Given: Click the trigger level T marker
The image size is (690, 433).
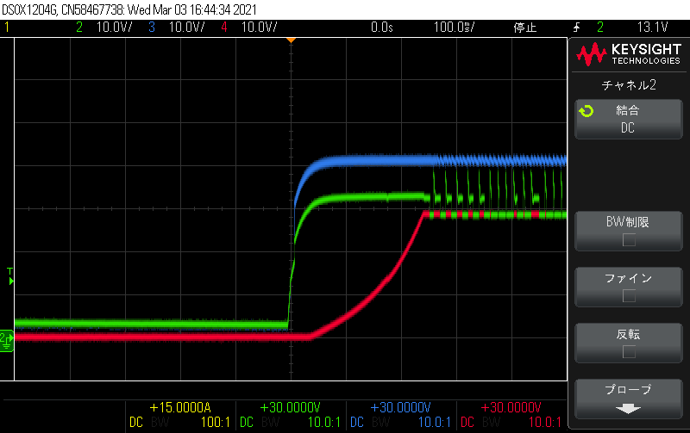Looking at the screenshot, I should (10, 276).
